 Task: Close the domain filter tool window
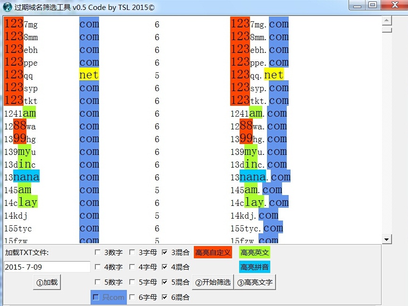[395, 5]
